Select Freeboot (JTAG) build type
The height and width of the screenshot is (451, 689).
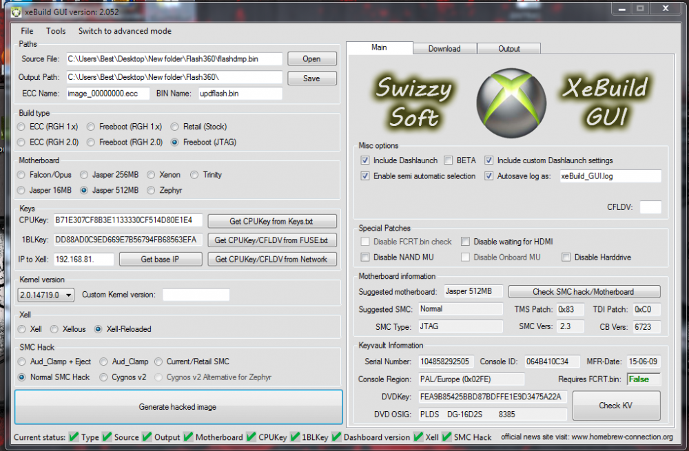pyautogui.click(x=204, y=143)
